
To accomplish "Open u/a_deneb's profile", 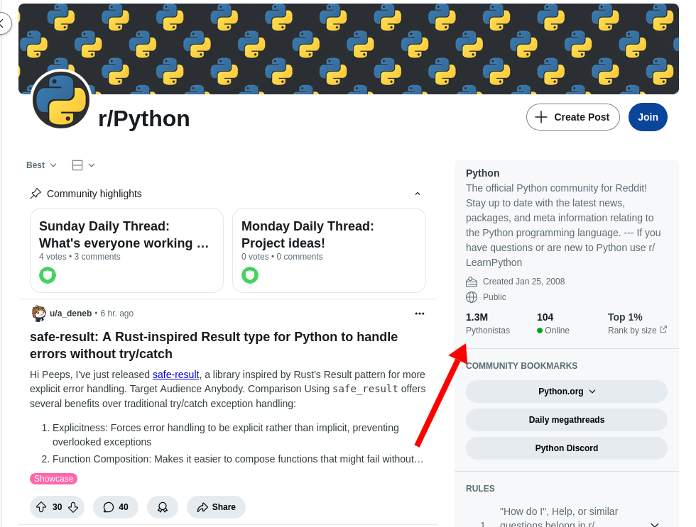I will click(x=71, y=313).
